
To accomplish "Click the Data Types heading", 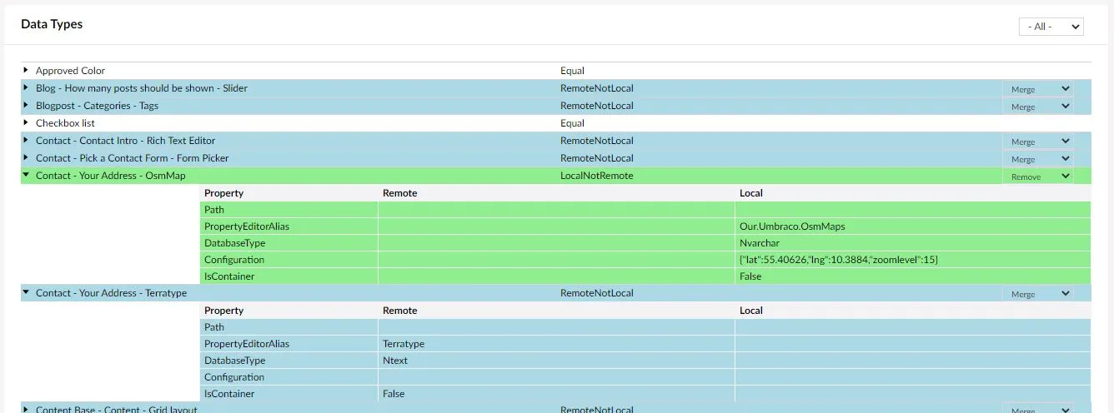I will (52, 24).
